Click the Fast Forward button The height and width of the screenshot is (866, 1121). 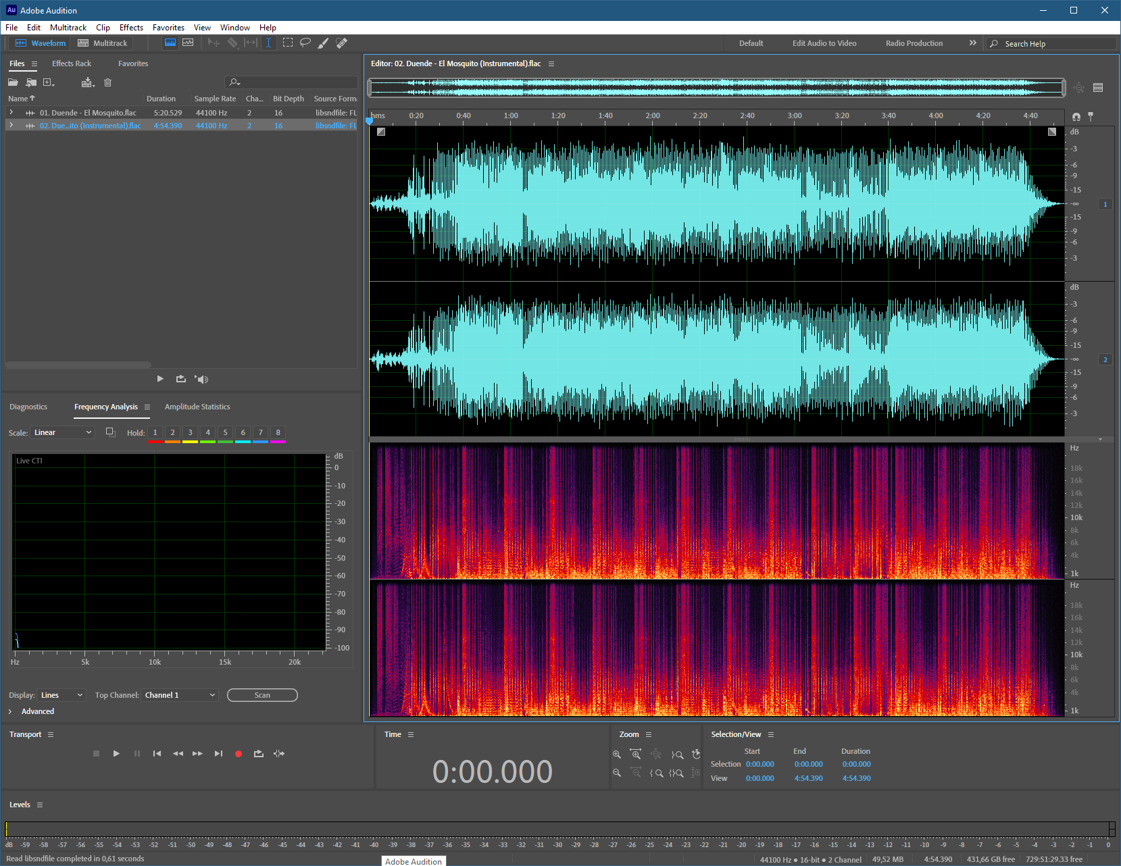[x=197, y=753]
